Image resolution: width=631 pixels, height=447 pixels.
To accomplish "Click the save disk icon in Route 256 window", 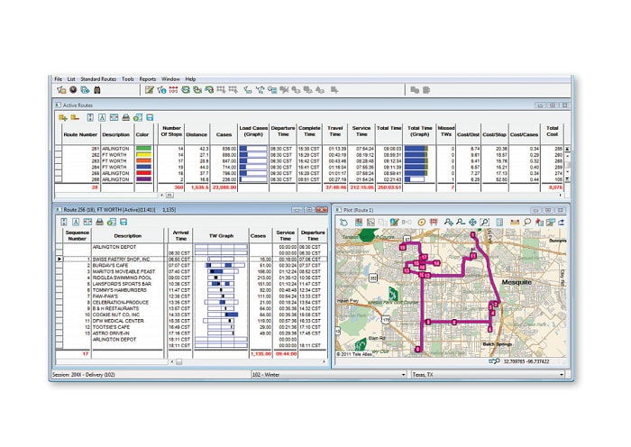I will point(123,222).
